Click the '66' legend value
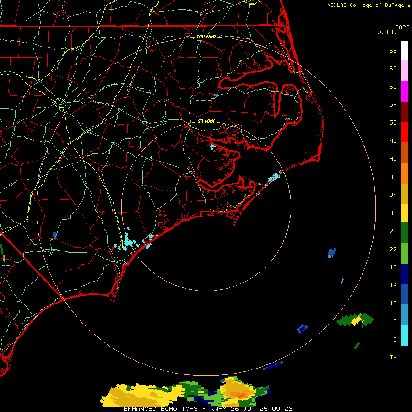The height and width of the screenshot is (412, 412). 393,50
